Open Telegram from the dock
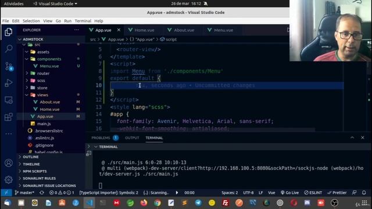Image resolution: width=372 pixels, height=209 pixels. tap(198, 203)
